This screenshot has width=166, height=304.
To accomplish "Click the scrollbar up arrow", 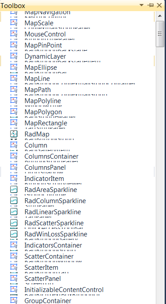I will [x=160, y=16].
